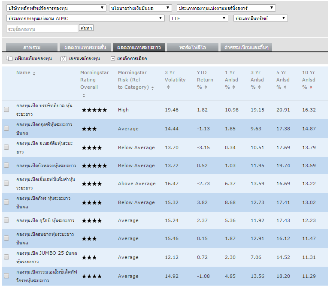
Task: Open the ค่าธรรมเนียมและอื่นๆ fees tab
Action: click(x=246, y=47)
